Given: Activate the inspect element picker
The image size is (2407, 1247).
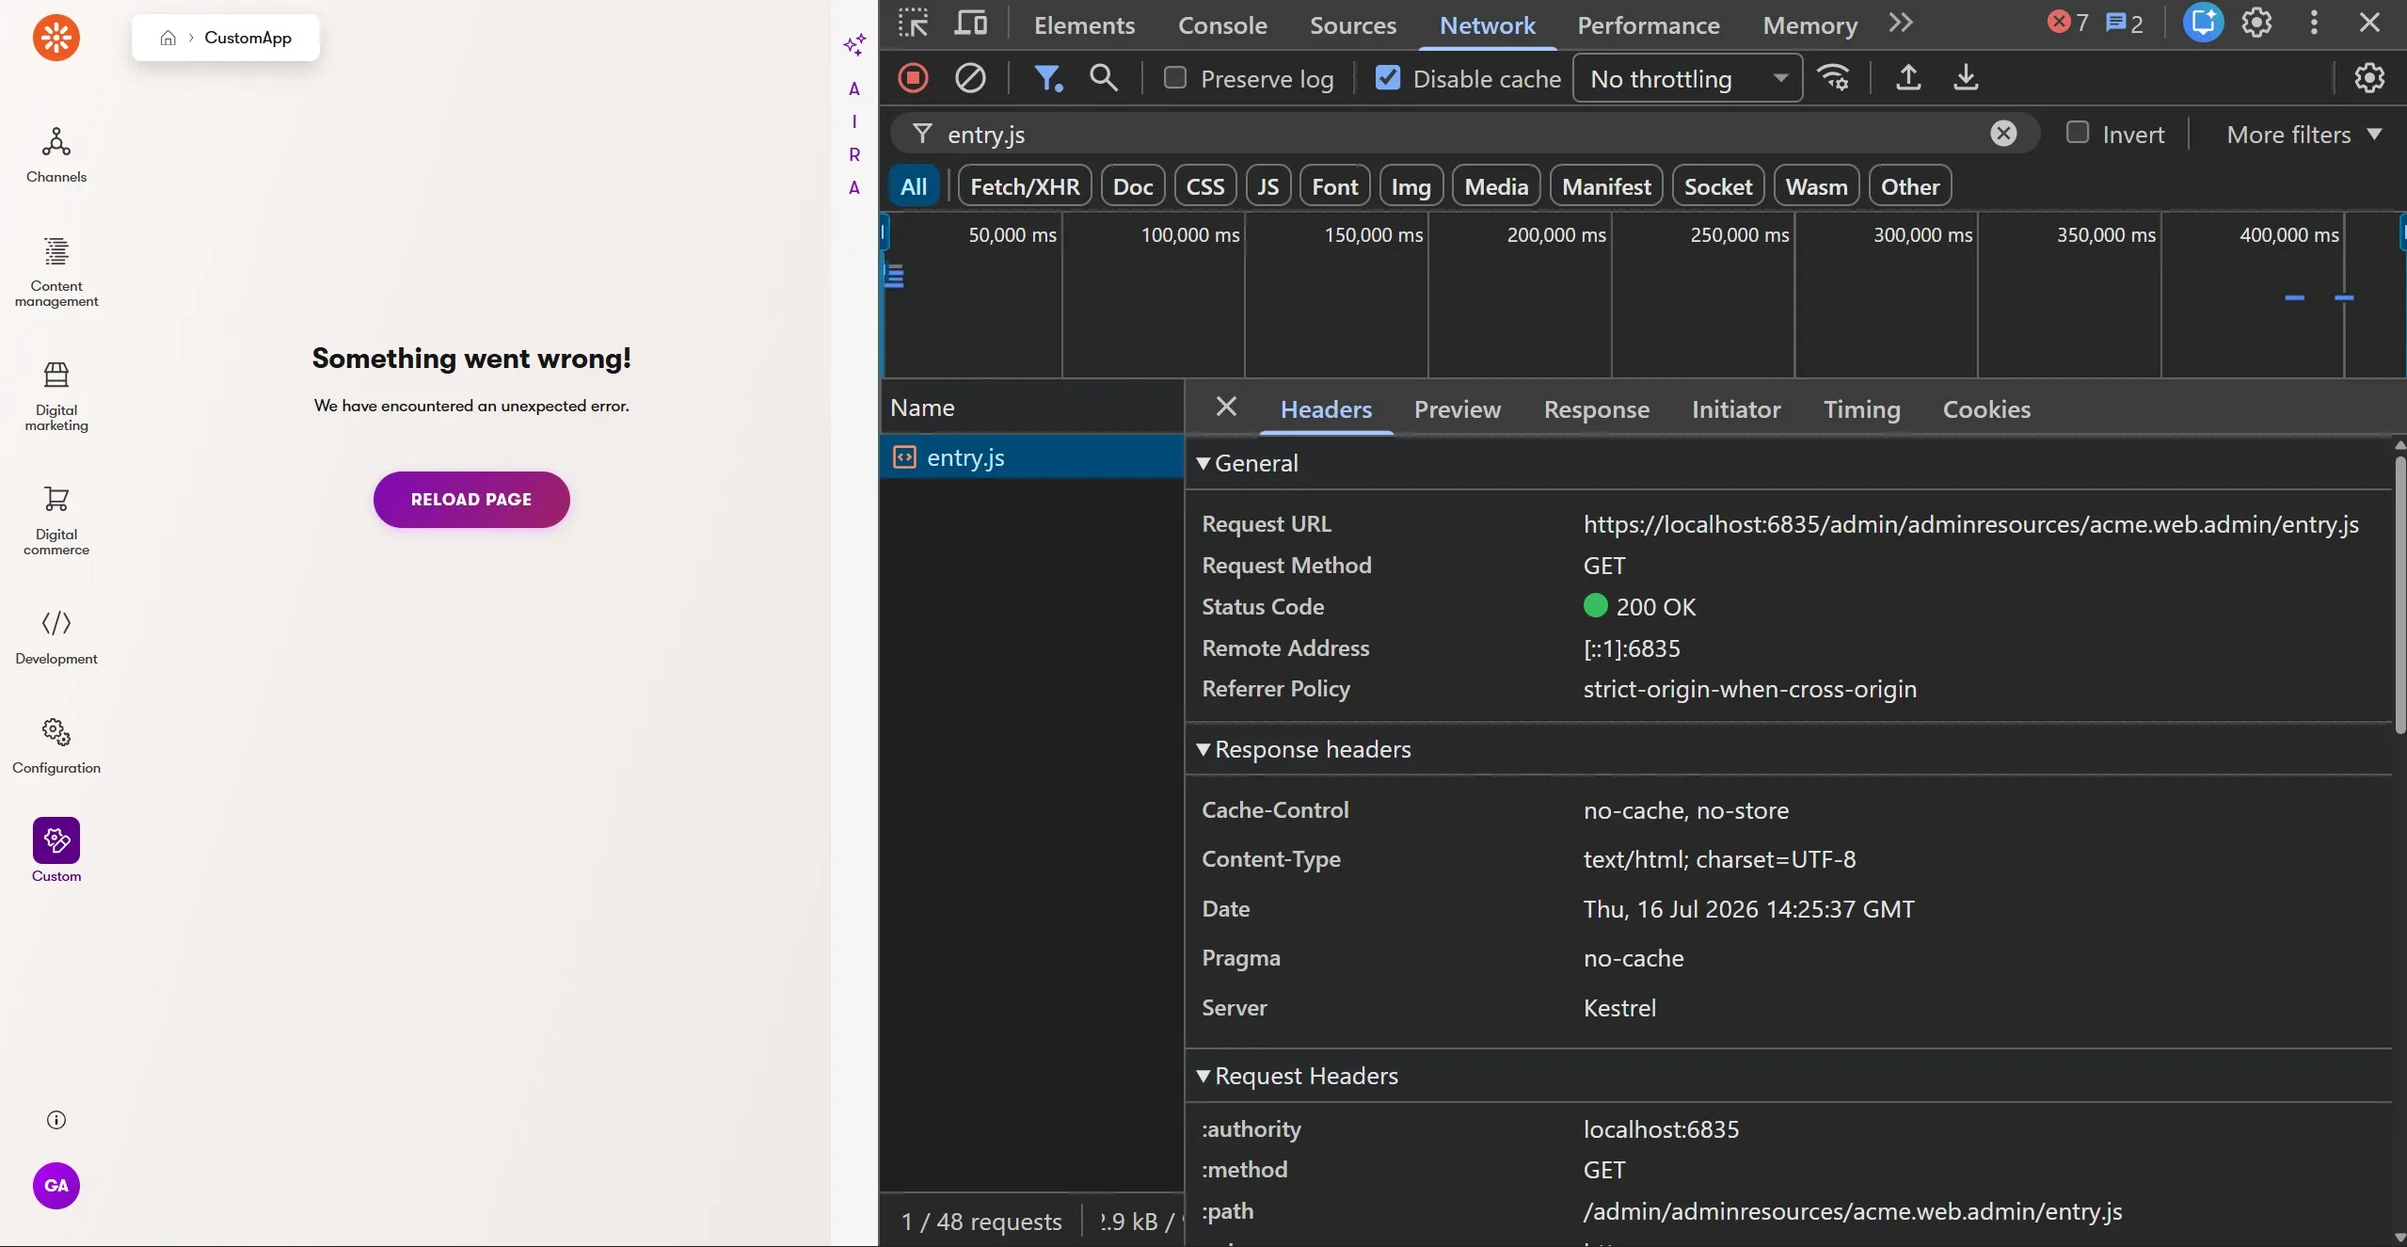Looking at the screenshot, I should coord(914,24).
